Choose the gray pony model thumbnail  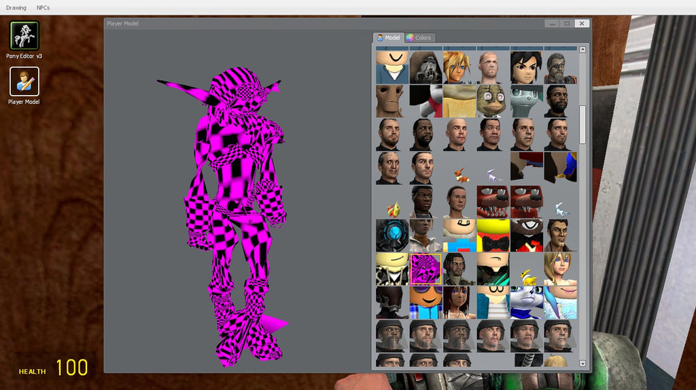click(527, 101)
